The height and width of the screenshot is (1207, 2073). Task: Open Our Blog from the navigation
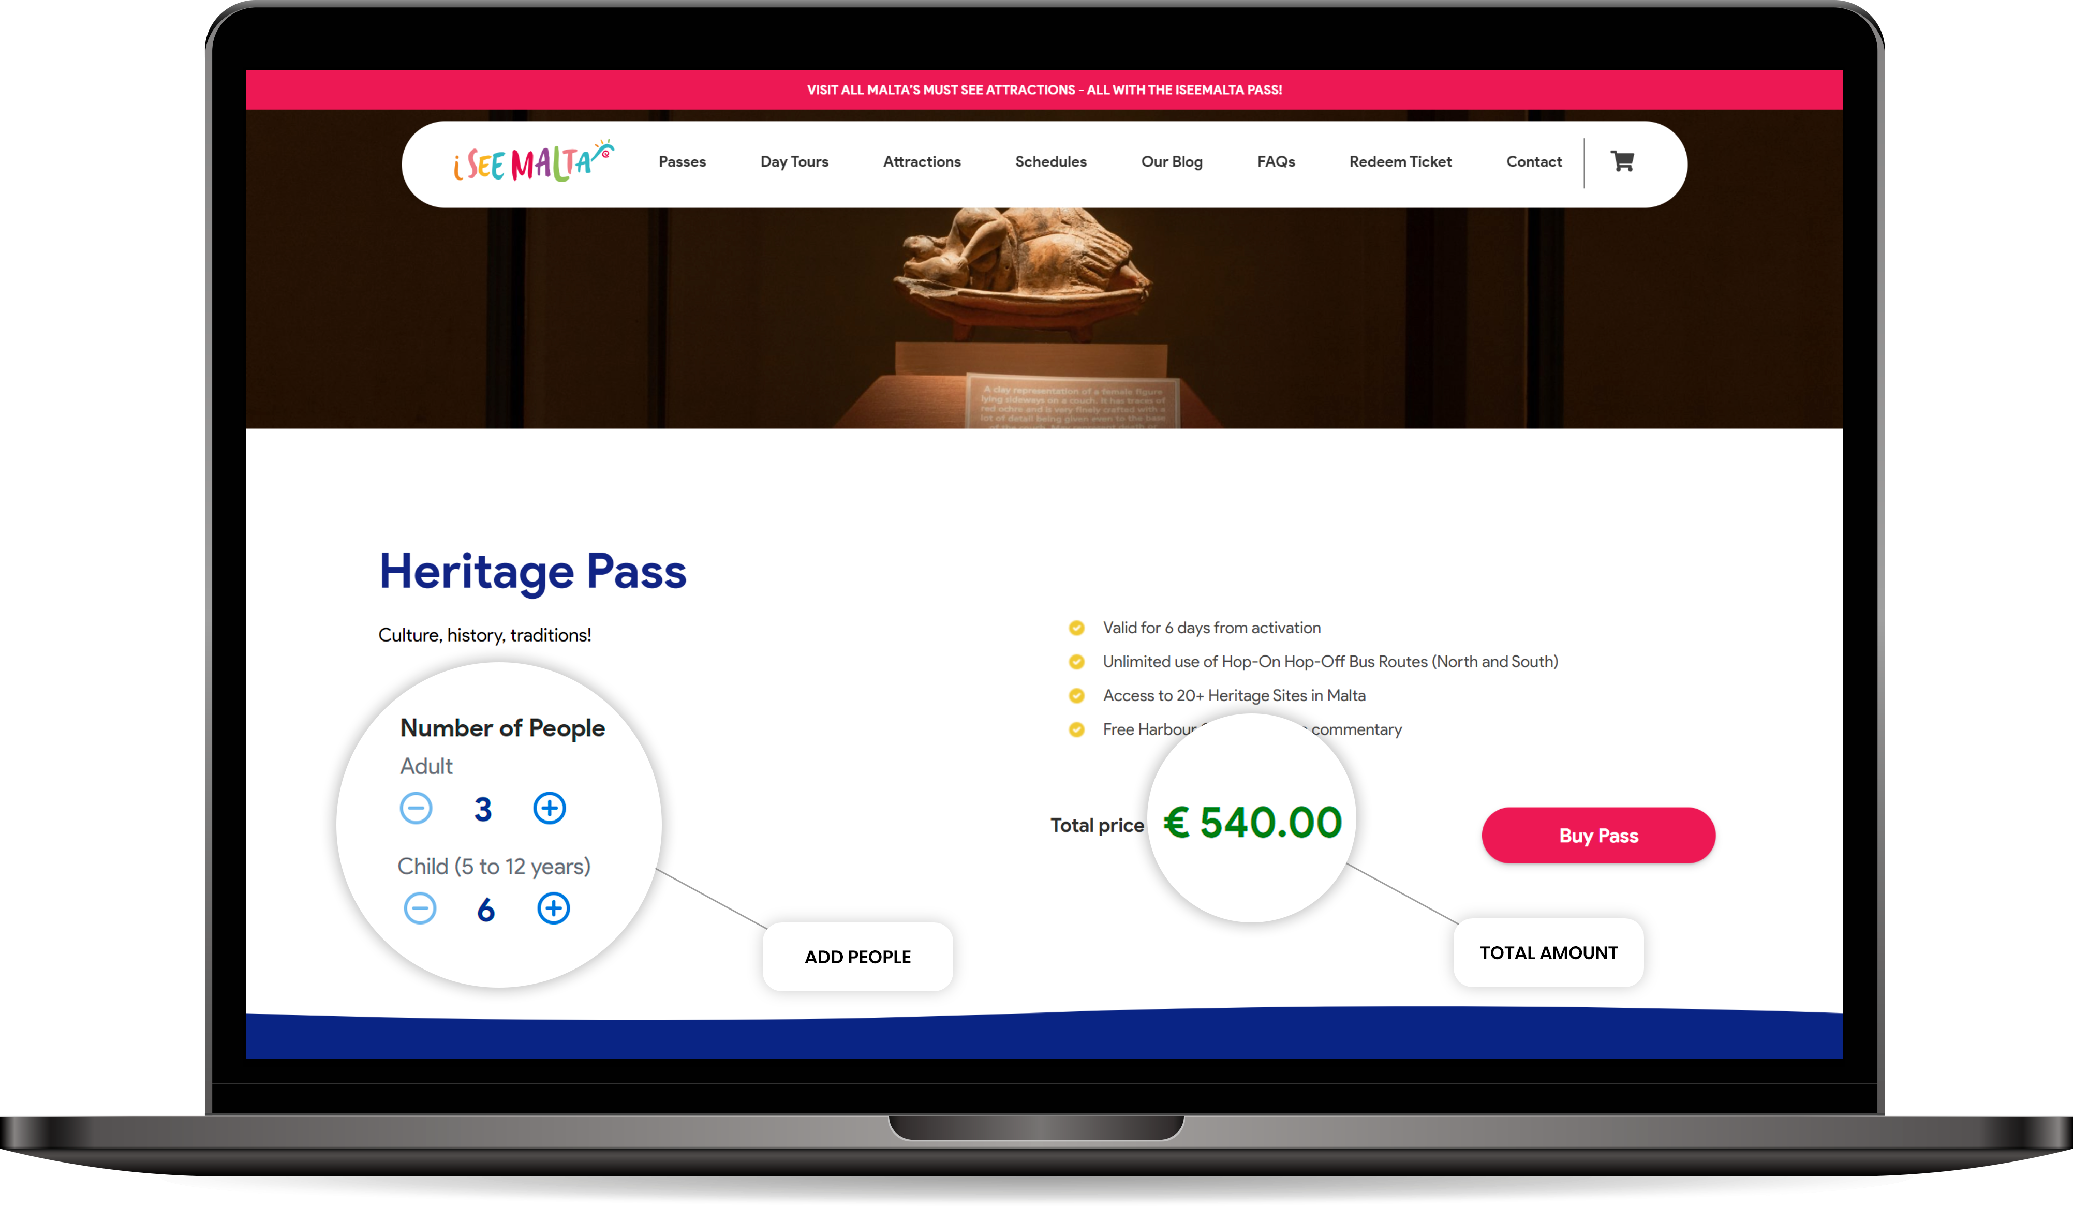pos(1172,162)
